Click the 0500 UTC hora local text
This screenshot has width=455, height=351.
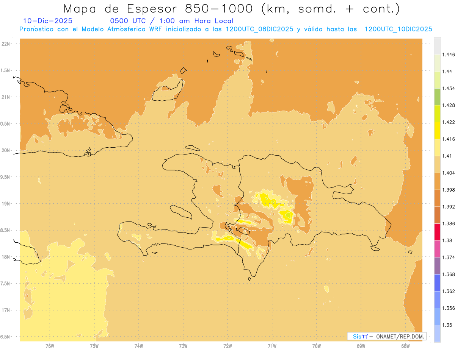pos(171,21)
